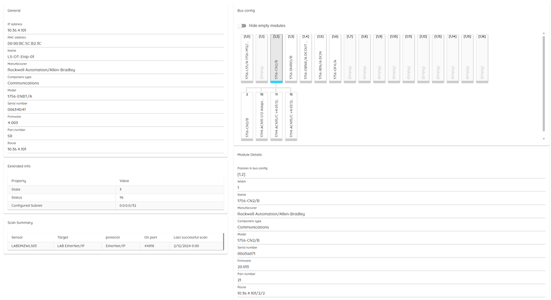This screenshot has width=551, height=300.
Task: Sort scan summary by Last successful scan header
Action: (x=190, y=237)
